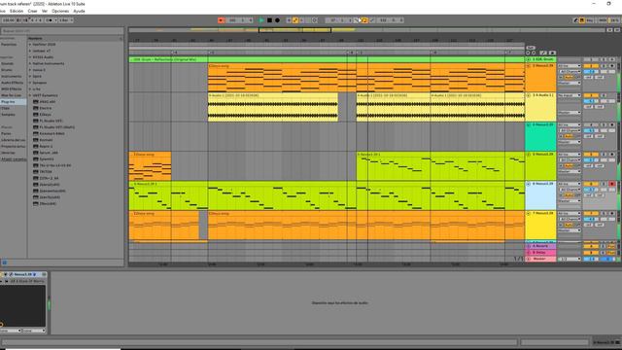This screenshot has width=622, height=350.
Task: Select the Audio Effects browser category
Action: pos(12,83)
